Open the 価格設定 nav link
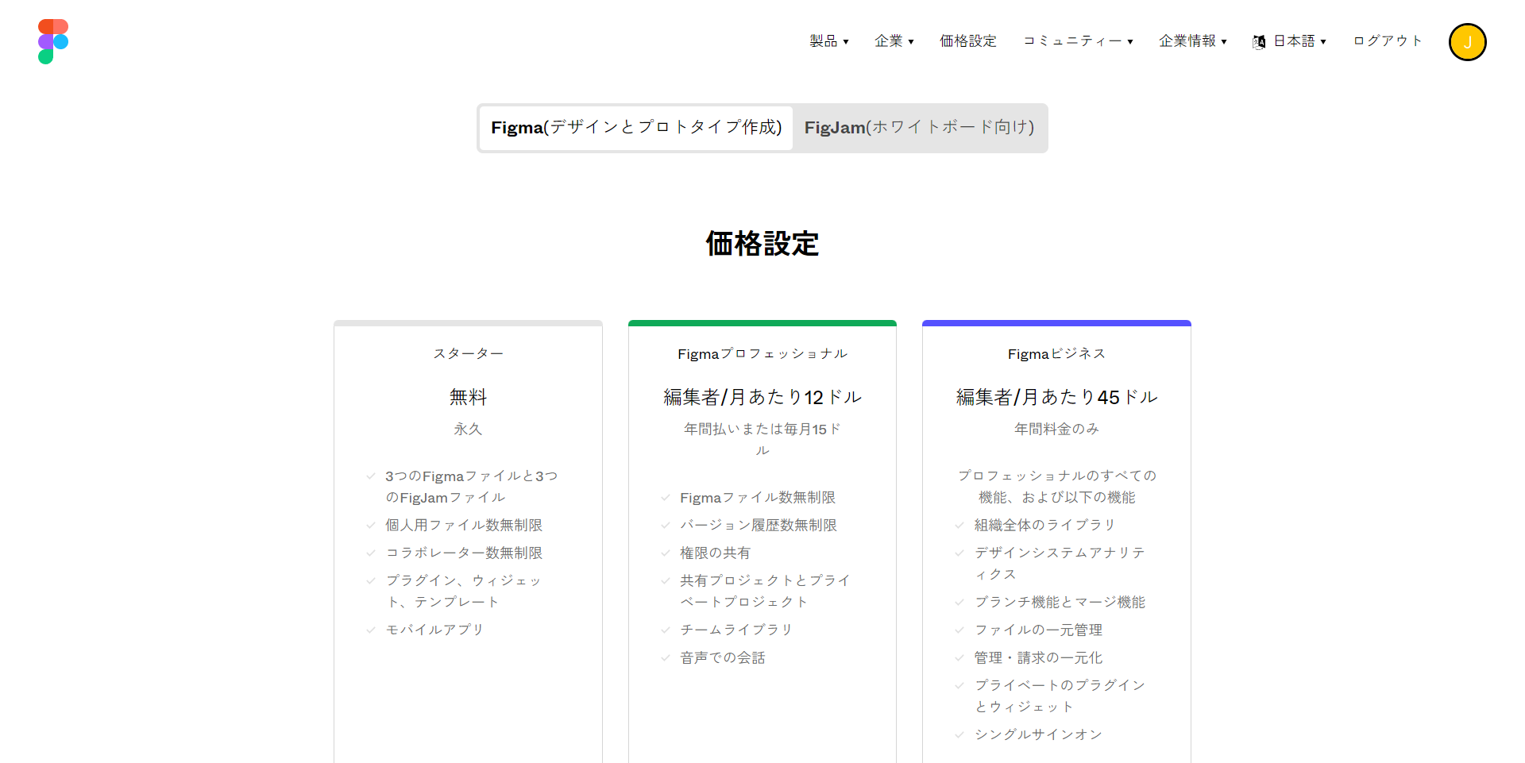The image size is (1525, 763). click(968, 41)
